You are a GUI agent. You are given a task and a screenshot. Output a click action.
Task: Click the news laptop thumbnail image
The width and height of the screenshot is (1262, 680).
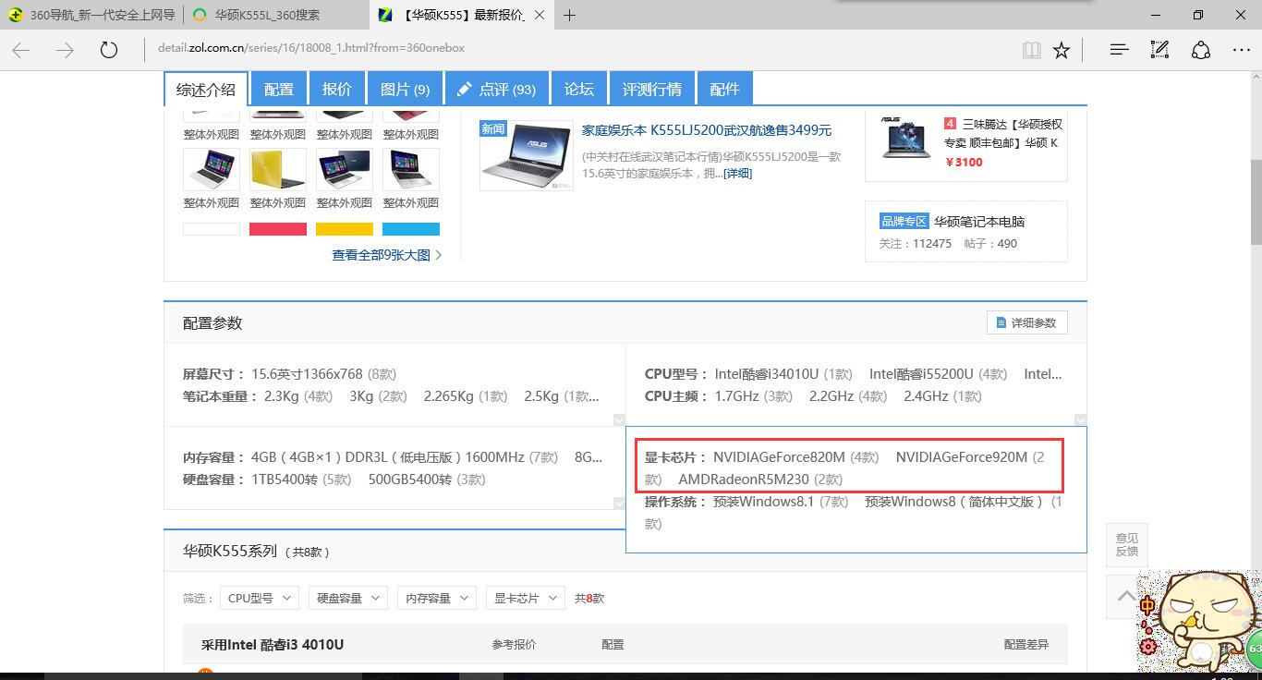[527, 156]
